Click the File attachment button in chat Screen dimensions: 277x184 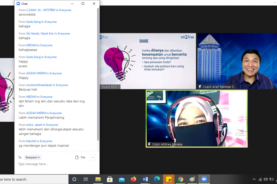80,157
